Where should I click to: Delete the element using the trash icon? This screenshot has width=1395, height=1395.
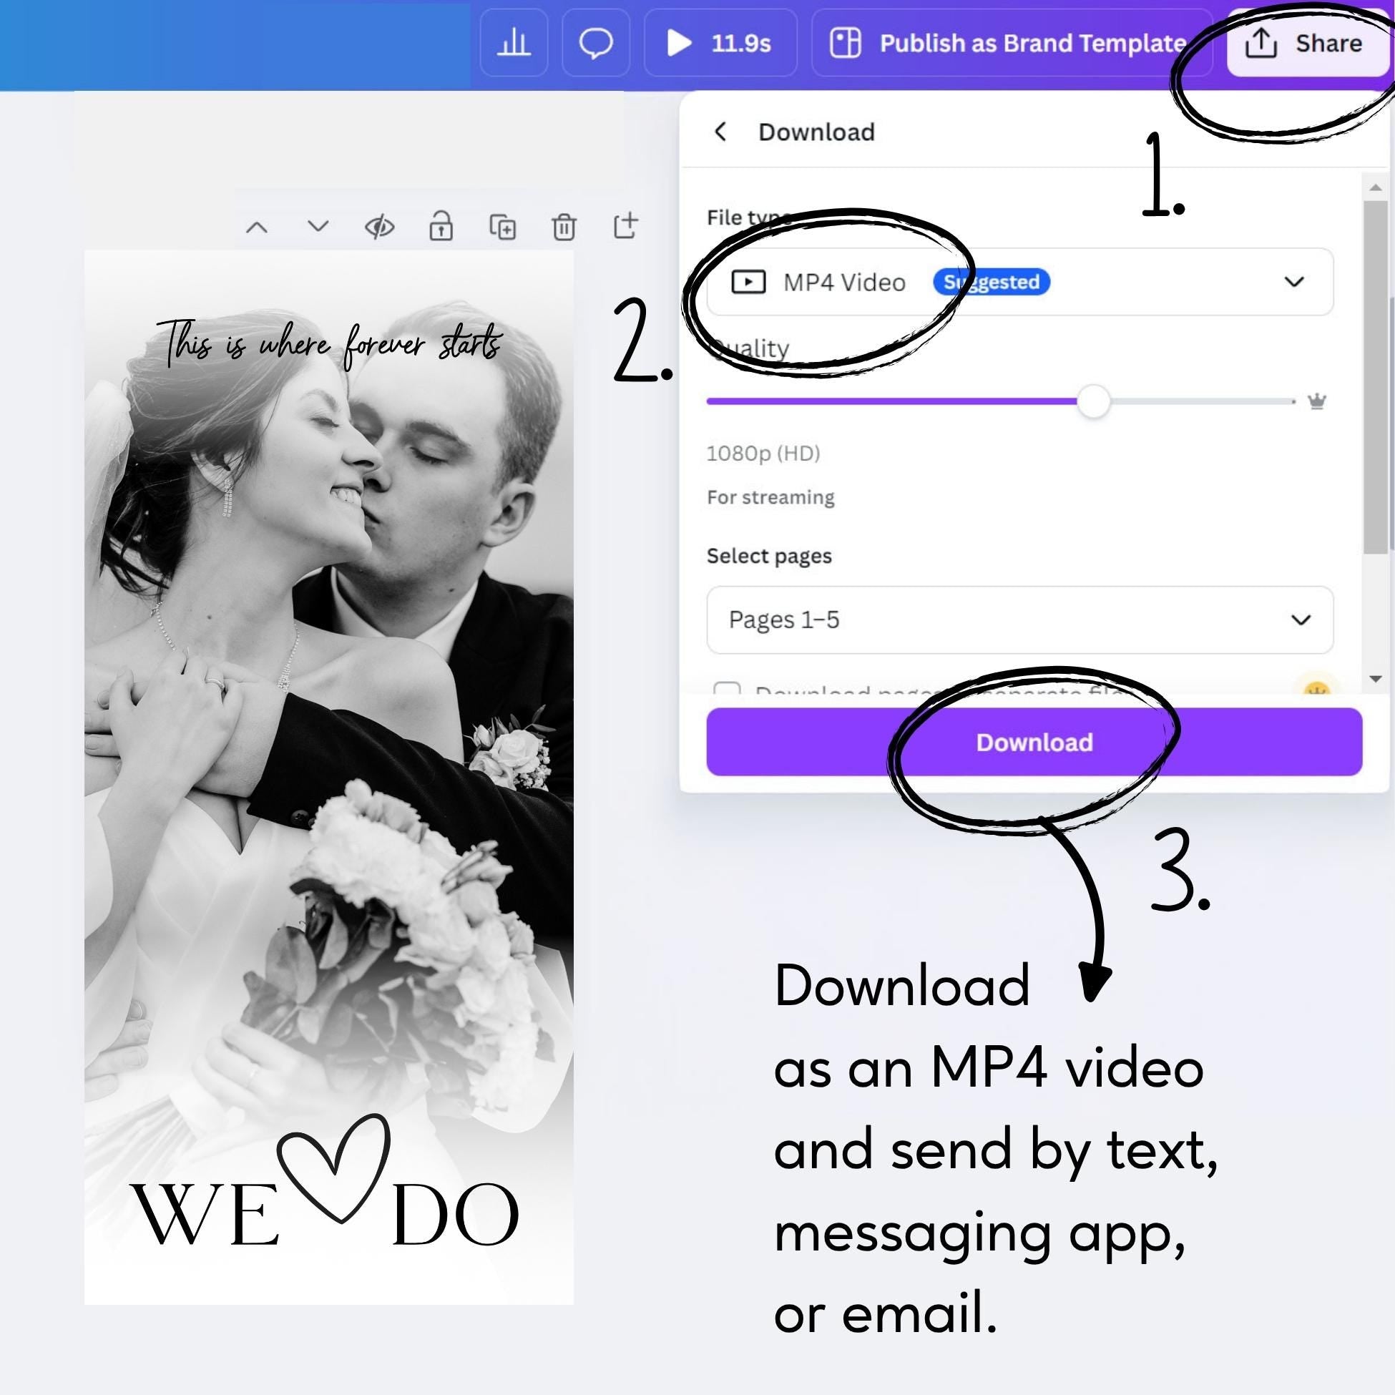[563, 226]
